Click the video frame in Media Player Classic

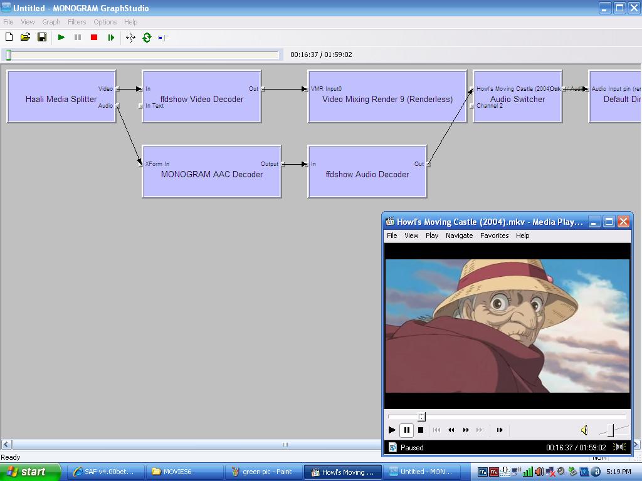coord(507,326)
